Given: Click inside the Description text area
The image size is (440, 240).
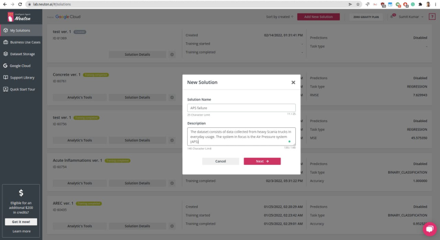Looking at the screenshot, I should [x=241, y=137].
